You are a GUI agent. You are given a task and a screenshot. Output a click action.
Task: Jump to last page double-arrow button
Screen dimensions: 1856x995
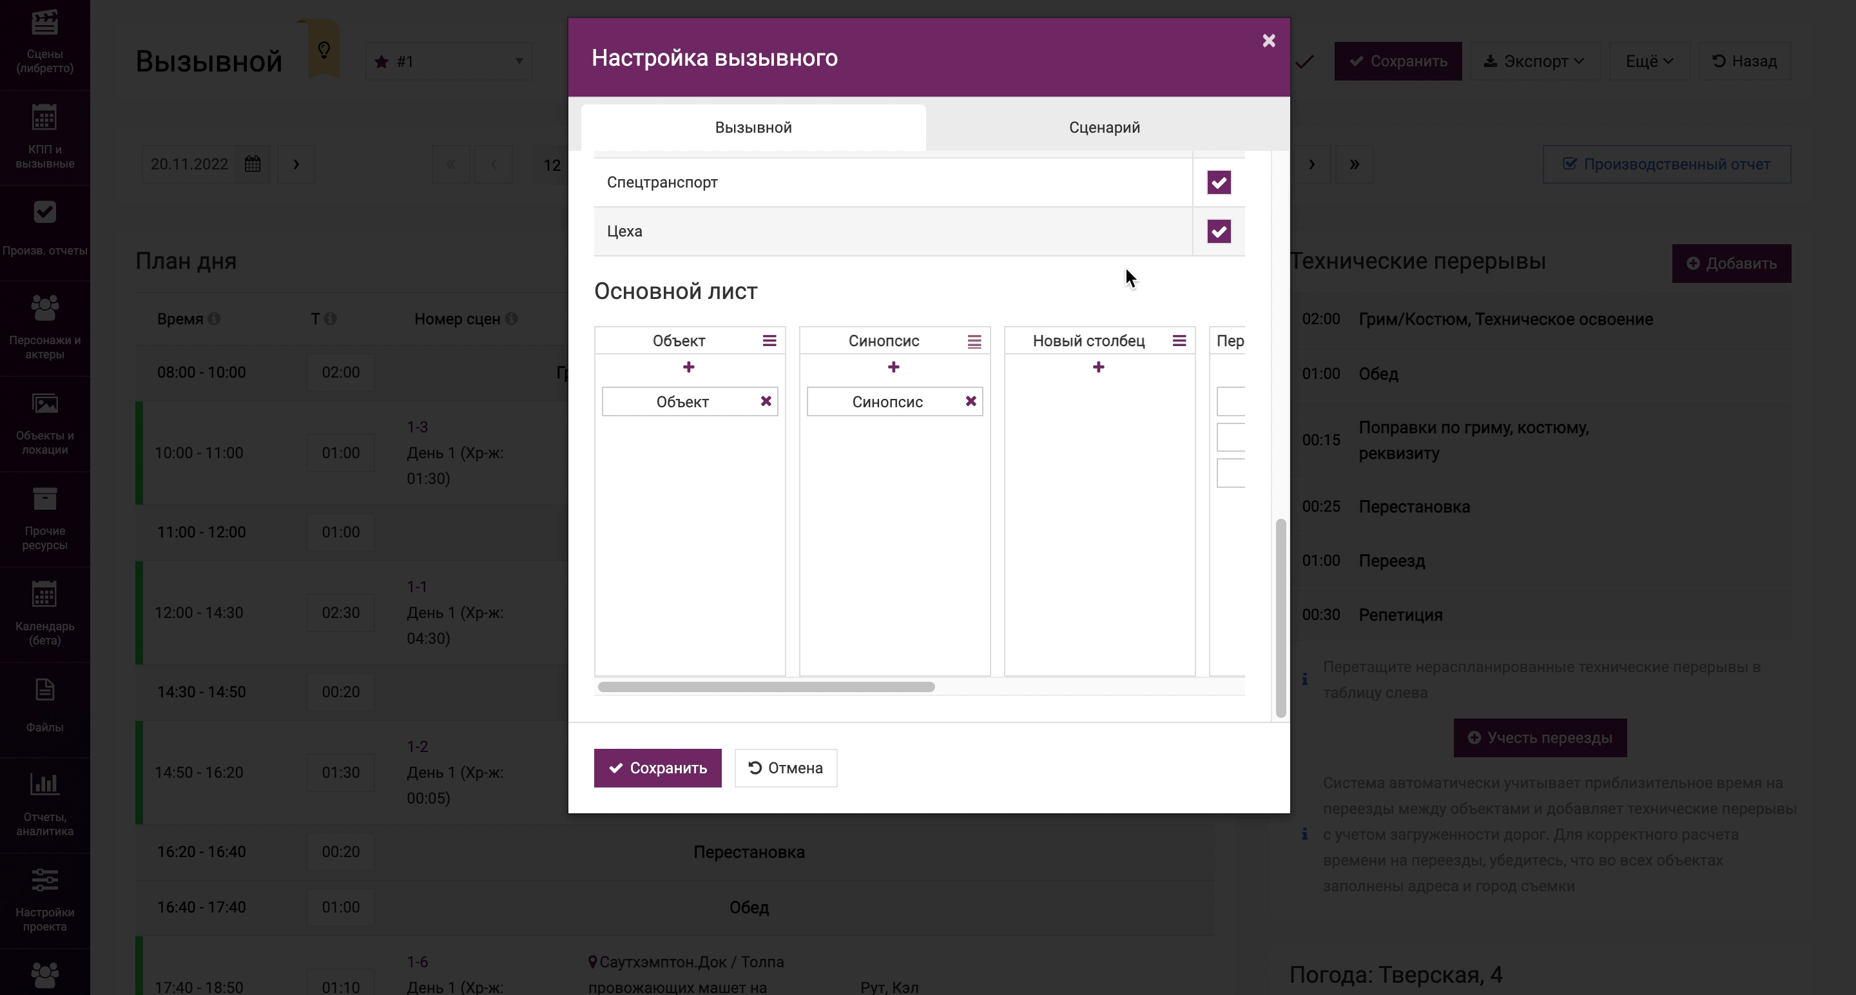click(x=1354, y=164)
